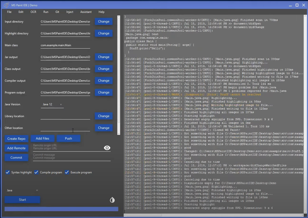Click Change for Other location

coord(104,128)
